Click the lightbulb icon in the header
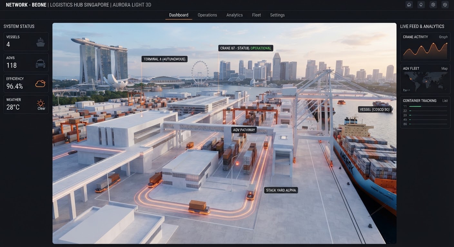The width and height of the screenshot is (454, 247). click(x=421, y=5)
